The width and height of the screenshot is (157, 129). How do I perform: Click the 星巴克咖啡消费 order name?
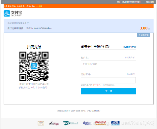[15, 28]
